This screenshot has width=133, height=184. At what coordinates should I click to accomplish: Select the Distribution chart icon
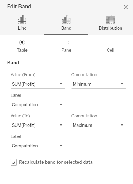click(110, 19)
